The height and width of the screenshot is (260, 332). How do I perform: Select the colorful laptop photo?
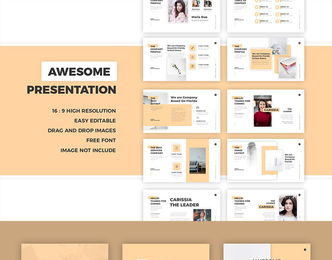[x=287, y=68]
